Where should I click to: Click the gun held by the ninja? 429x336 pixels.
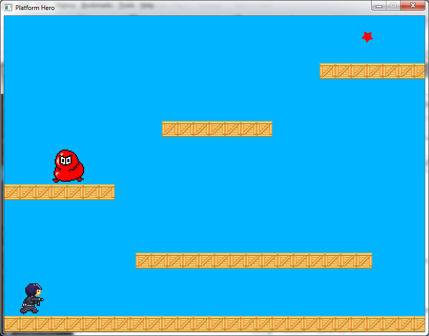coord(40,300)
